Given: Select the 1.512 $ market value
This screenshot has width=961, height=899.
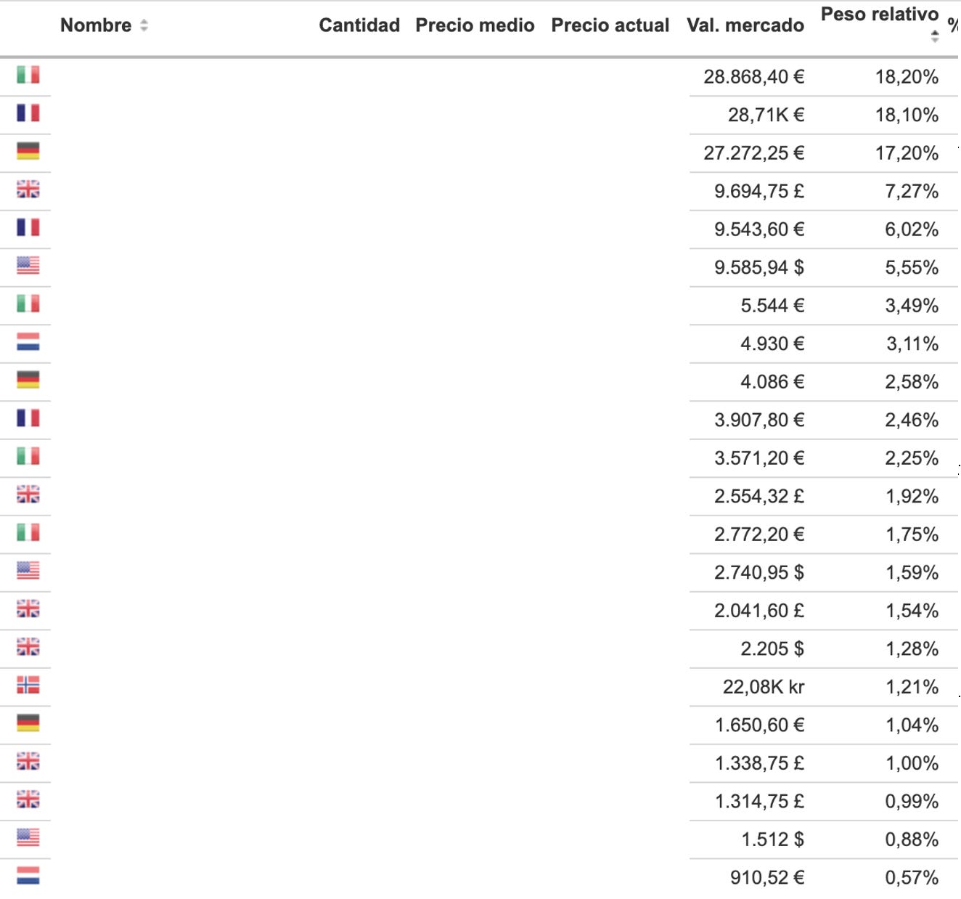Looking at the screenshot, I should click(x=773, y=839).
